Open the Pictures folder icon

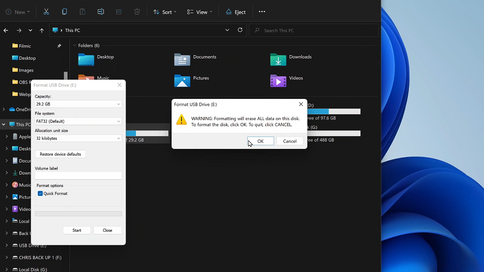pyautogui.click(x=182, y=80)
